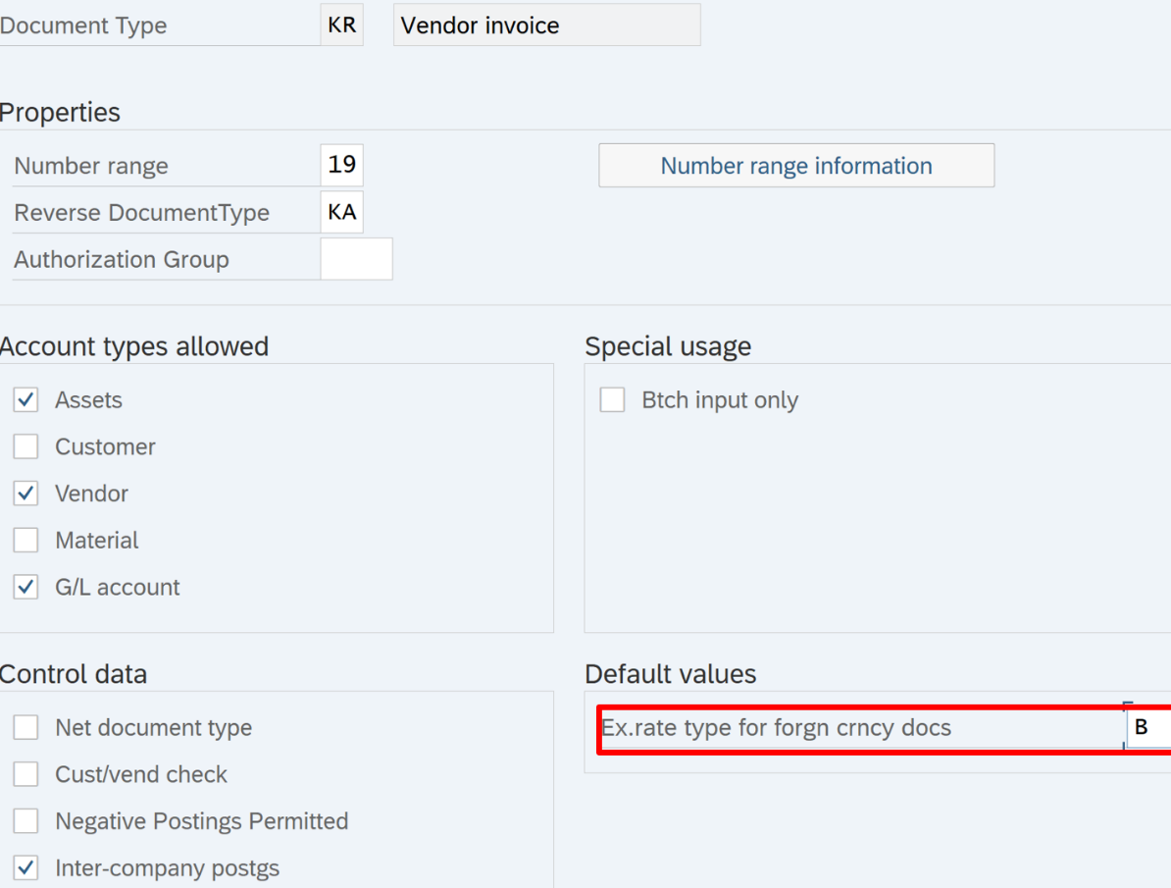Viewport: 1171px width, 888px height.
Task: Click the exchange rate type field with B
Action: click(1147, 728)
